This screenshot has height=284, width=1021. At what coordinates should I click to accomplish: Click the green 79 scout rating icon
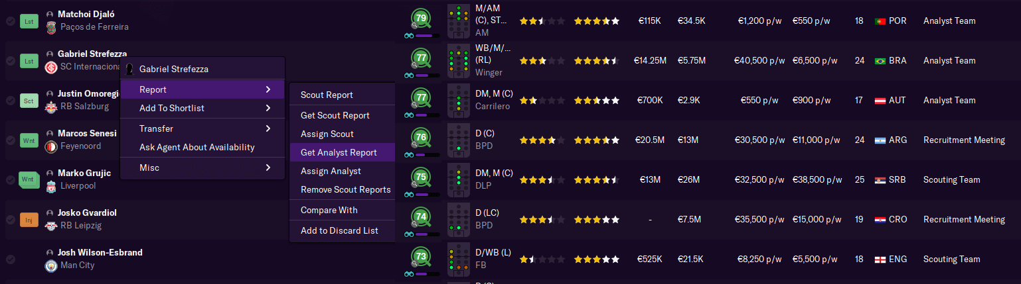coord(421,19)
